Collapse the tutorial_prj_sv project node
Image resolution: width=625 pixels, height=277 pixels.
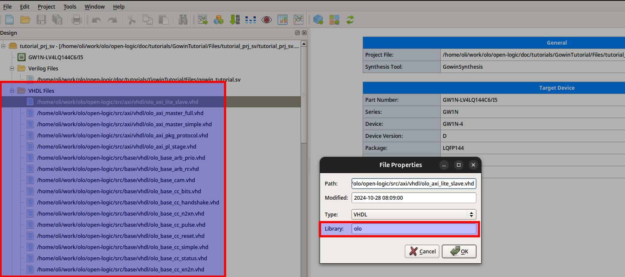pos(3,46)
